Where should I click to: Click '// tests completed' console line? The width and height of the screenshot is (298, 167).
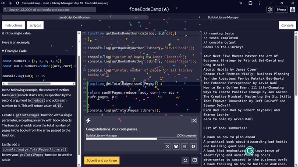(x=220, y=38)
